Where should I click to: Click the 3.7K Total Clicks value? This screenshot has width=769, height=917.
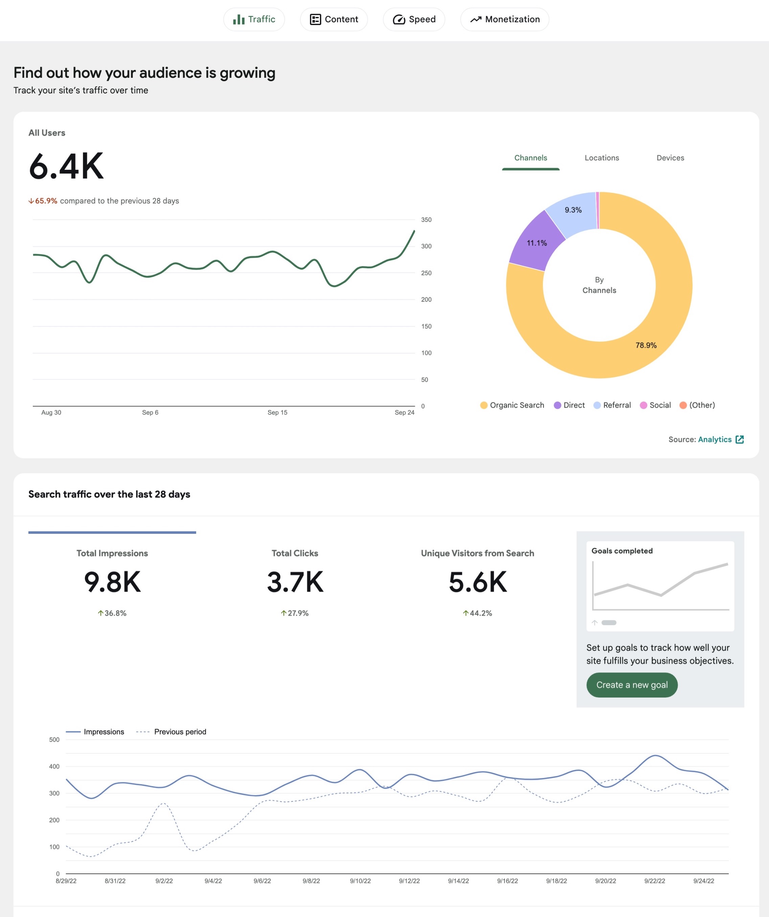(295, 582)
